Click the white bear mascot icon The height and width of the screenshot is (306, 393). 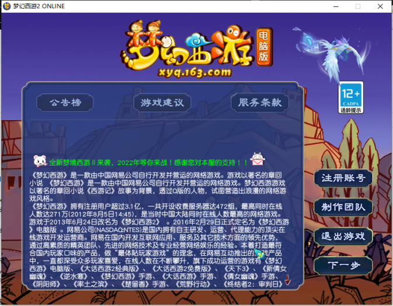click(40, 161)
